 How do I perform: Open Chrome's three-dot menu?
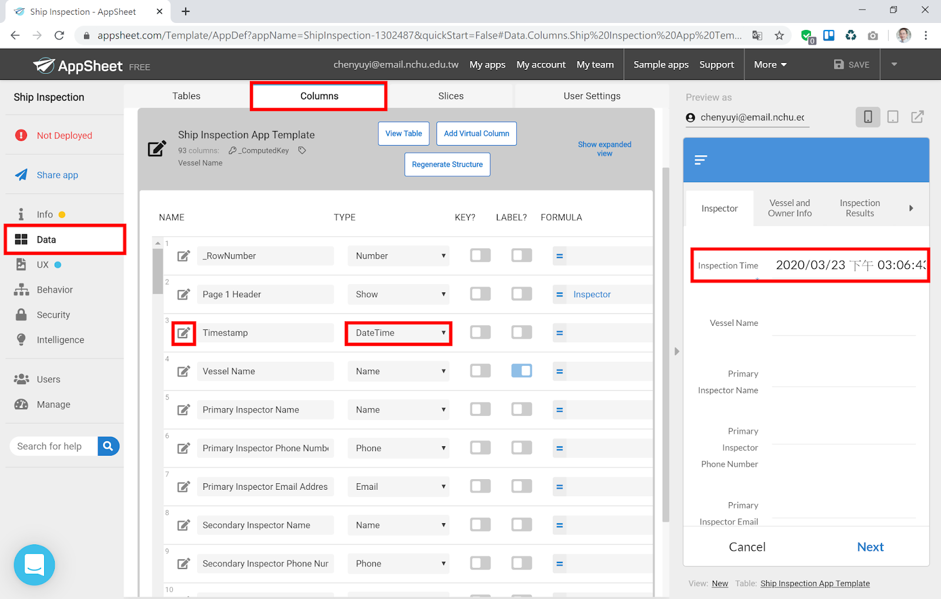click(926, 35)
